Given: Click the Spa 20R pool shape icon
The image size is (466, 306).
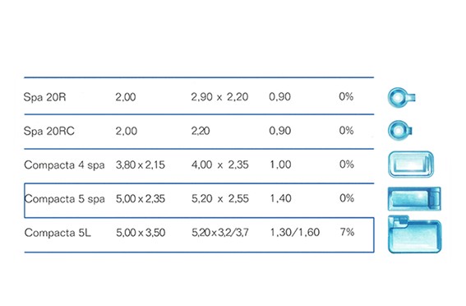Looking at the screenshot, I should point(402,97).
